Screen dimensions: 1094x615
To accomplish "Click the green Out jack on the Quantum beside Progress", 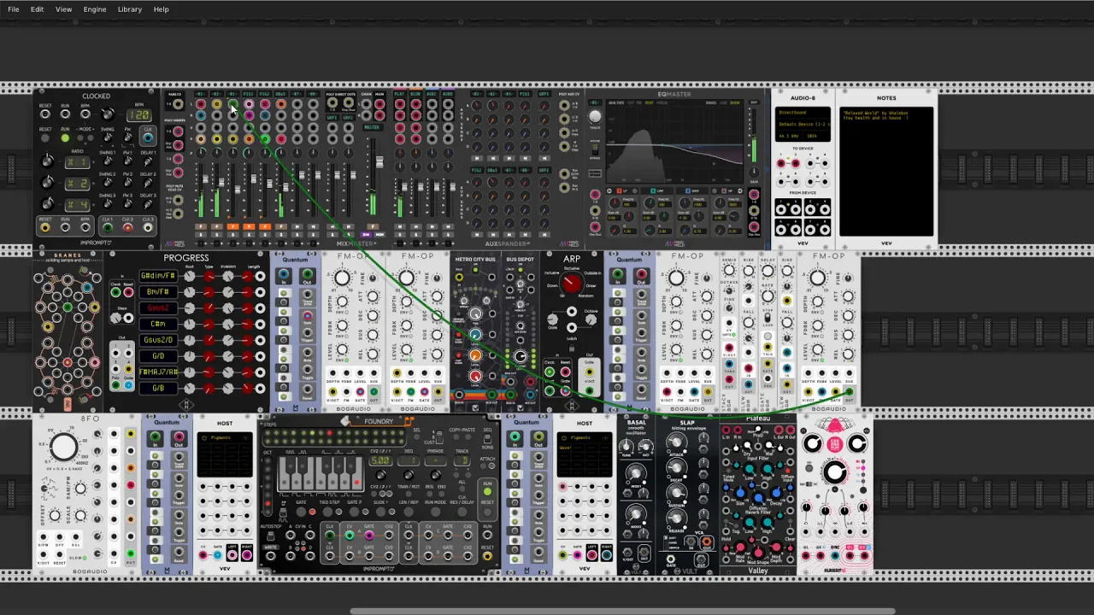I will coord(307,274).
